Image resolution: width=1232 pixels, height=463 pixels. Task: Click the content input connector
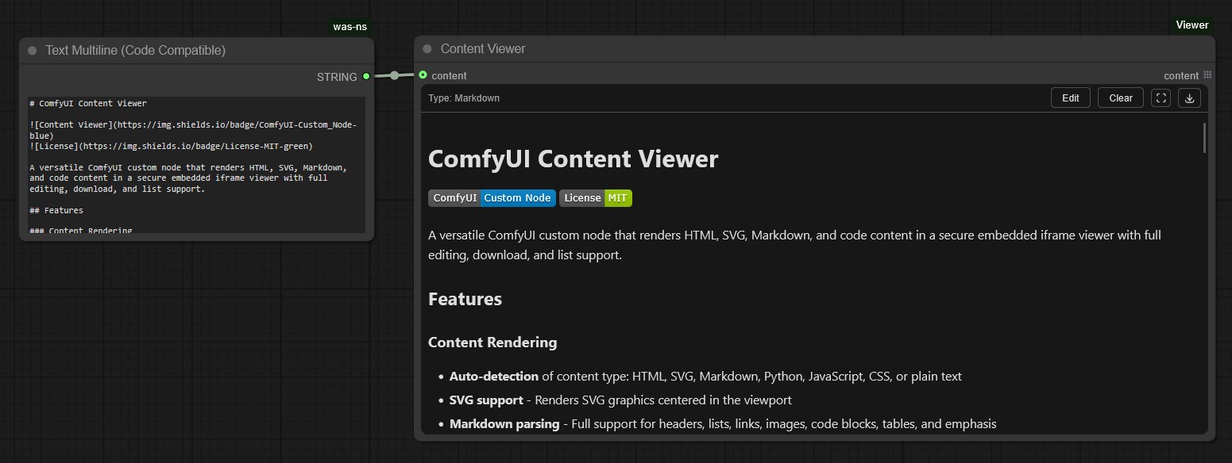[x=423, y=75]
